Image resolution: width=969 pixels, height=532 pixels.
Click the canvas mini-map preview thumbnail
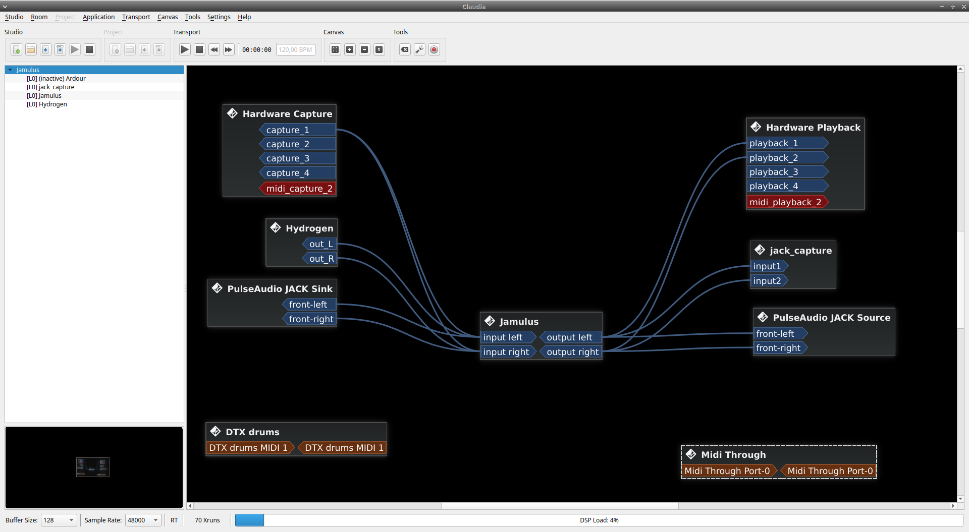93,467
